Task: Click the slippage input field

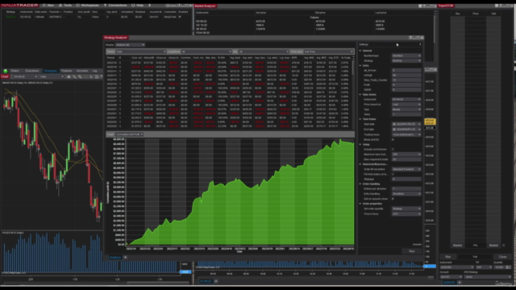Action: [406, 179]
